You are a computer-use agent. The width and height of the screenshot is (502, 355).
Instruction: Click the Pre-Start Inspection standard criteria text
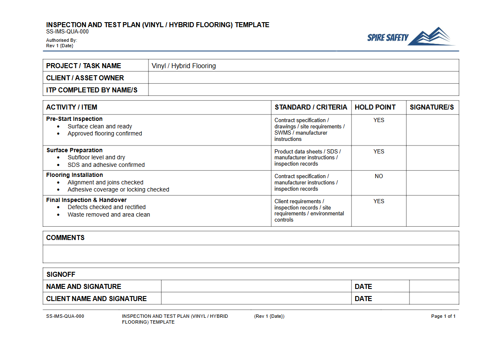click(x=310, y=130)
